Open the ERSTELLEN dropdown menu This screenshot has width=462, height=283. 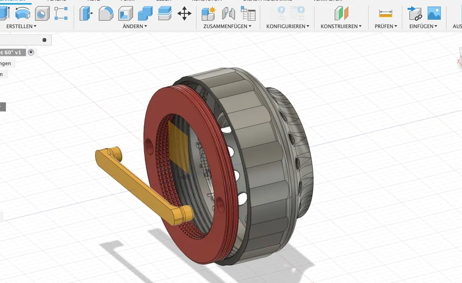click(x=21, y=26)
